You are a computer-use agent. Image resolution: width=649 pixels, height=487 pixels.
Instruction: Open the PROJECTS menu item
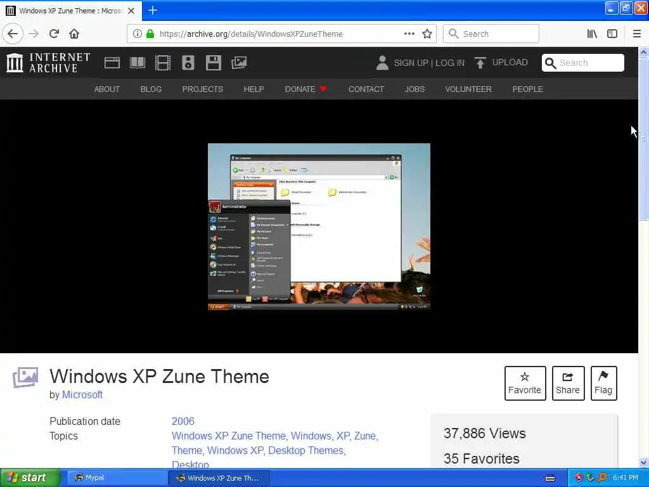pos(202,89)
